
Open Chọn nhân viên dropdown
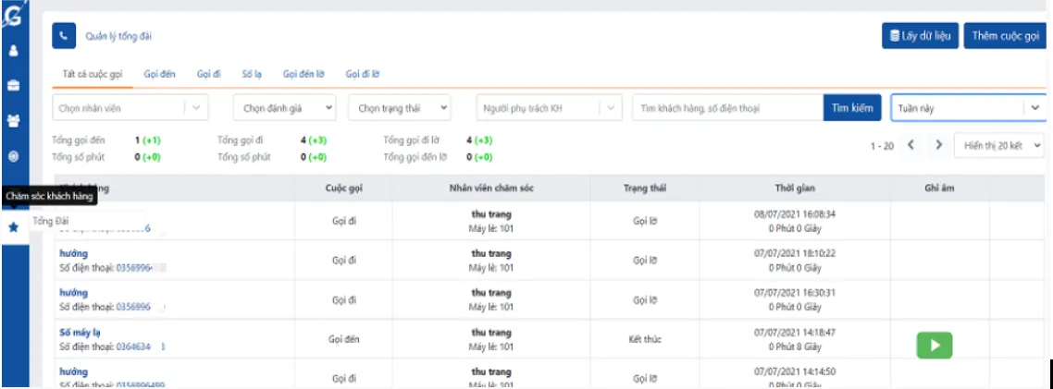coord(130,107)
